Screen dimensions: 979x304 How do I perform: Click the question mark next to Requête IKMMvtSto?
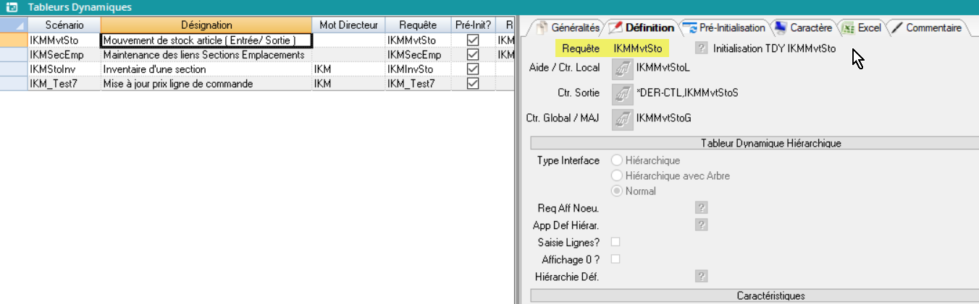pyautogui.click(x=701, y=48)
